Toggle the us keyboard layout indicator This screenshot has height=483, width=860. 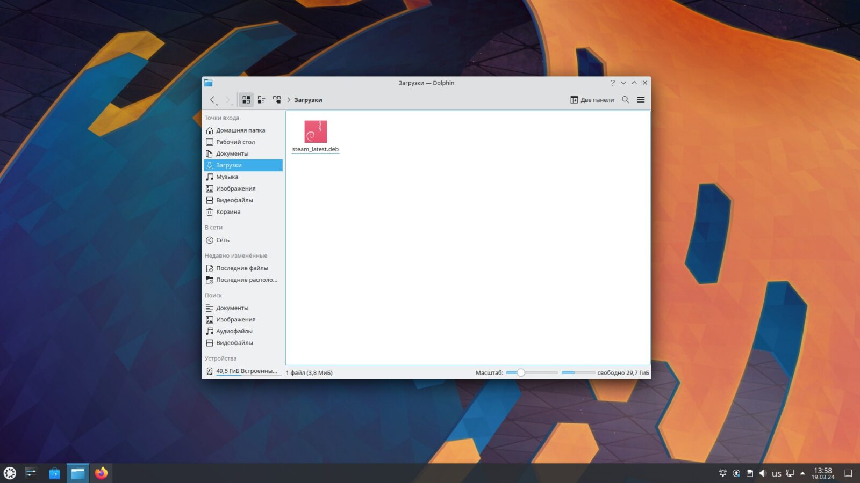tap(776, 473)
